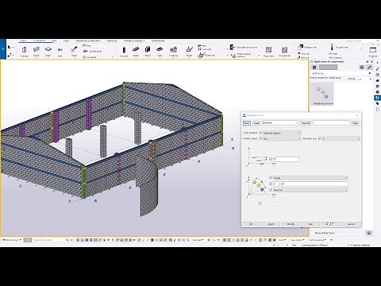Open the Edit ribbon tab
Viewport: 381px width, 286px height.
(x=54, y=41)
